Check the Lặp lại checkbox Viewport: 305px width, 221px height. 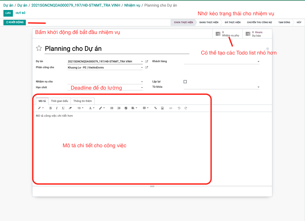pyautogui.click(x=185, y=82)
